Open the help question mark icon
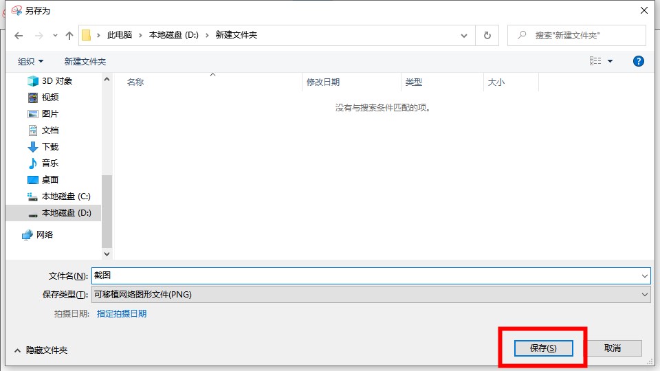The width and height of the screenshot is (660, 371). tap(638, 61)
